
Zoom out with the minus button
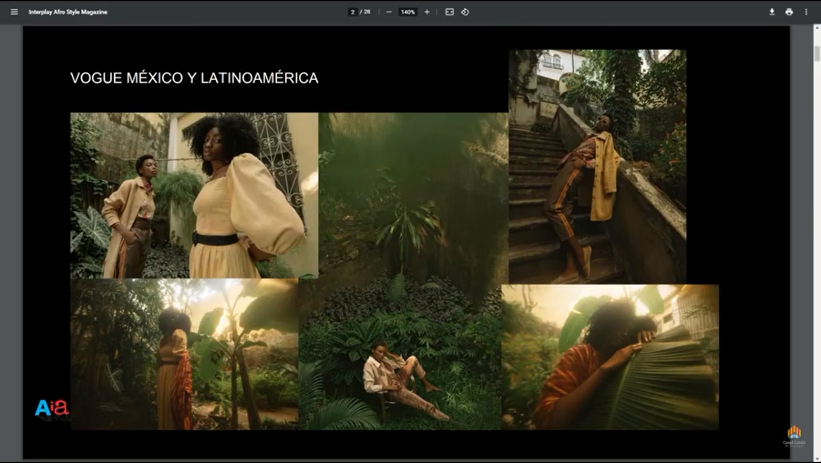pos(389,12)
